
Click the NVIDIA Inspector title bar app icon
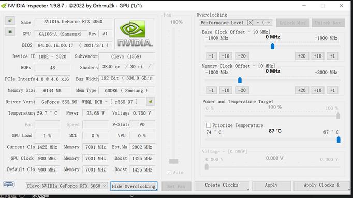4,6
